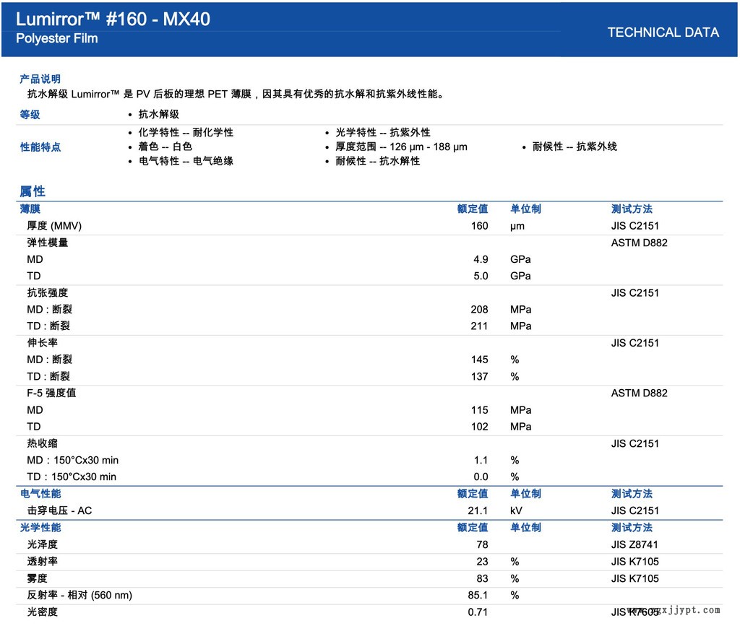Image resolution: width=740 pixels, height=626 pixels.
Task: Click the "着色 -- 白色" bullet
Action: (165, 147)
